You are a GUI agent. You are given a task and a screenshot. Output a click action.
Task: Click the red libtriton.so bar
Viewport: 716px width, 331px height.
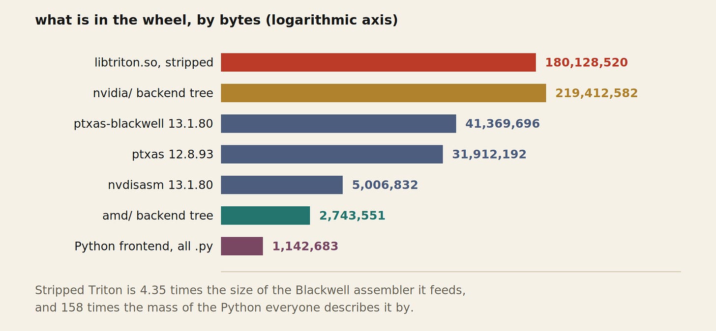378,62
